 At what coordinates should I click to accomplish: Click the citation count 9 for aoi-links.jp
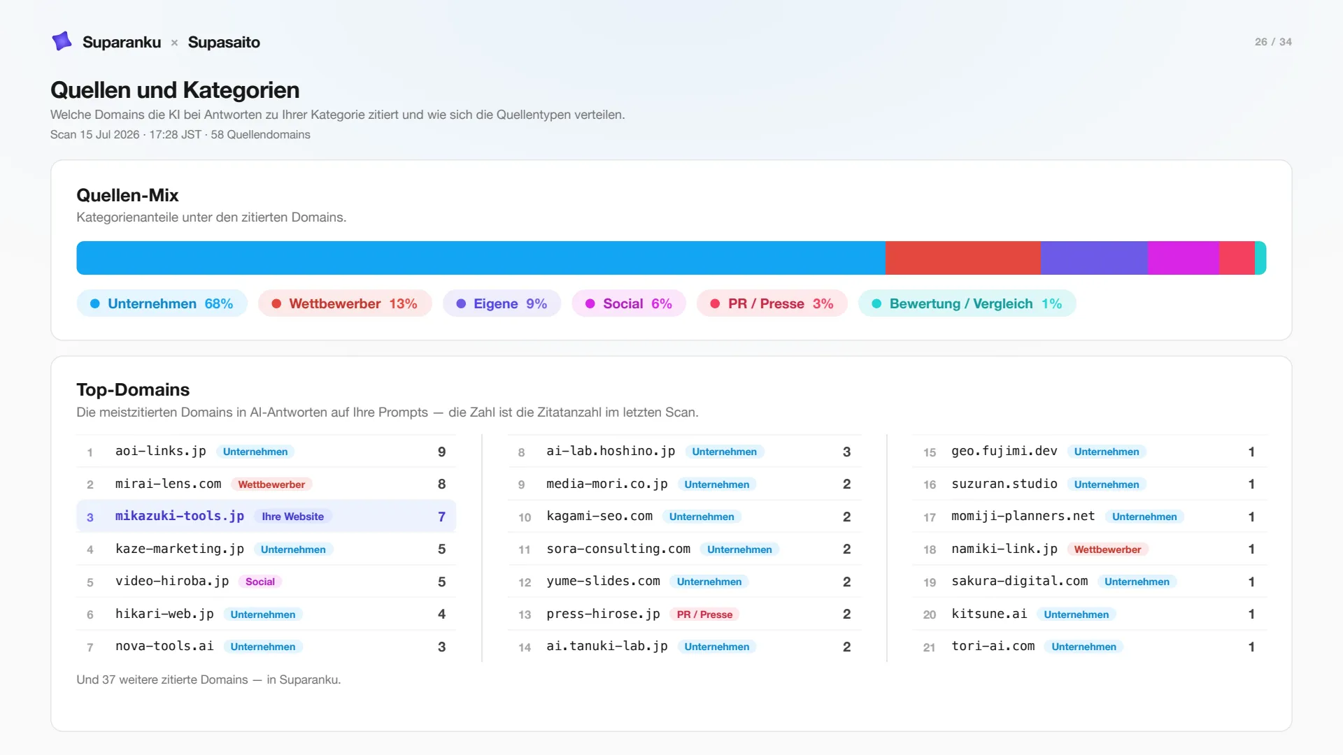[x=441, y=452]
